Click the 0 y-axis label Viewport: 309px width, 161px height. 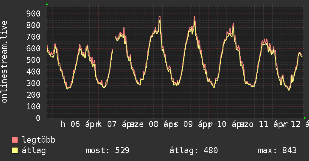38,118
